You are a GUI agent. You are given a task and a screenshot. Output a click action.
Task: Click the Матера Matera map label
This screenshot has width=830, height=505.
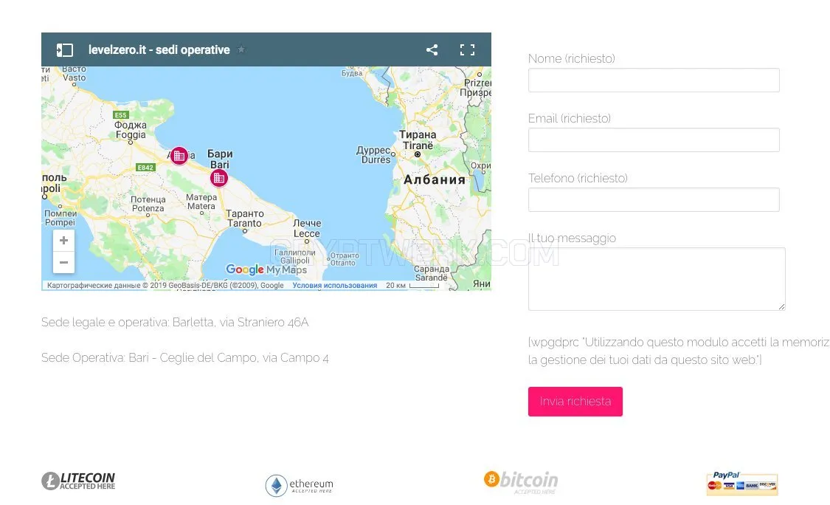point(201,202)
